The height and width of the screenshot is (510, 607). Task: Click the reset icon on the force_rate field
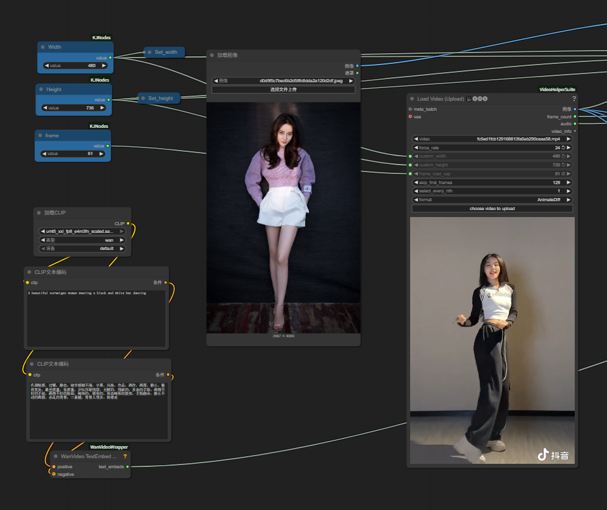(x=563, y=147)
